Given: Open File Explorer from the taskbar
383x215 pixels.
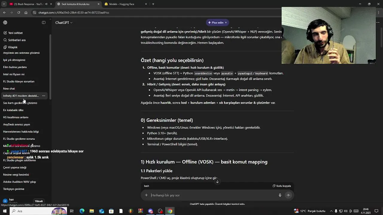Looking at the screenshot, I should coord(92,211).
